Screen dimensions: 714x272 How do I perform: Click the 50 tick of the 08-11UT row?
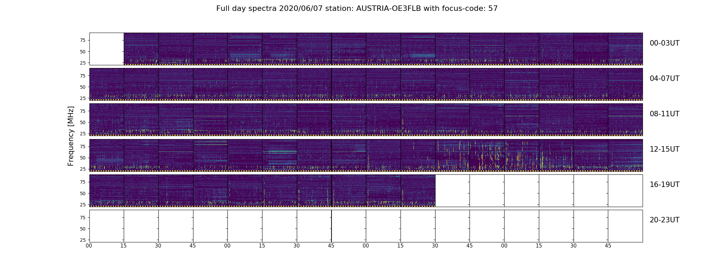tap(83, 122)
